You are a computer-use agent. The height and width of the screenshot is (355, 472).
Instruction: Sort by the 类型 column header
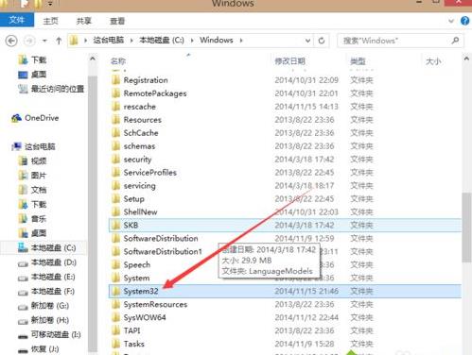pos(358,61)
